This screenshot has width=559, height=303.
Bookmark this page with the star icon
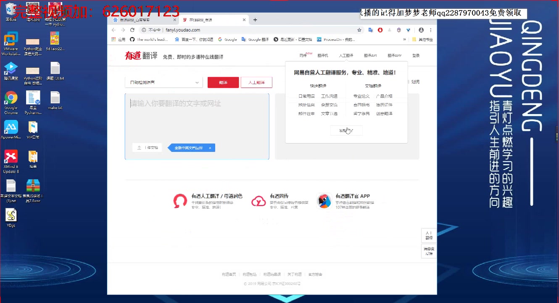pos(359,30)
